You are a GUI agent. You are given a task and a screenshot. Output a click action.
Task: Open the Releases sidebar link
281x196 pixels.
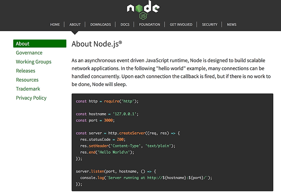26,71
